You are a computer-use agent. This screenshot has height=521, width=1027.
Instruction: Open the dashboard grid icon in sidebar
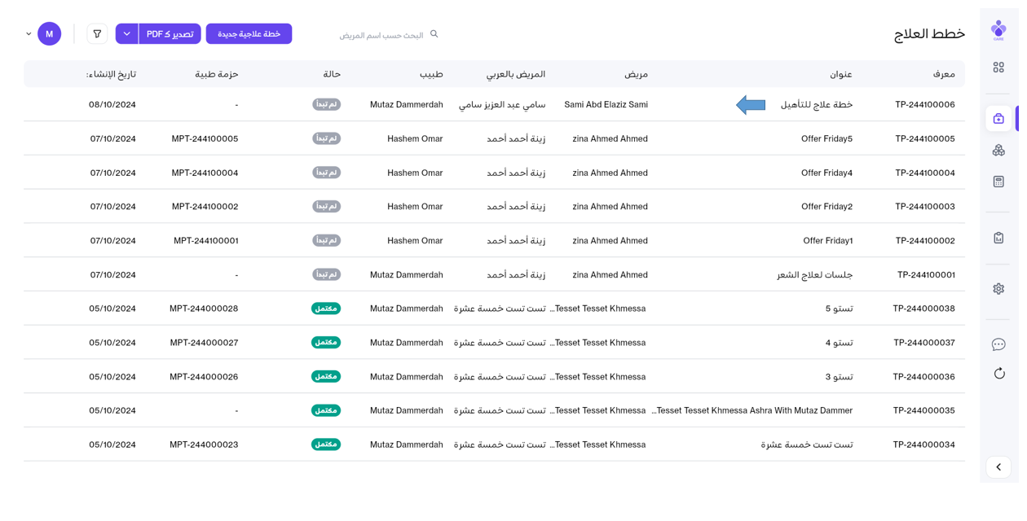998,68
